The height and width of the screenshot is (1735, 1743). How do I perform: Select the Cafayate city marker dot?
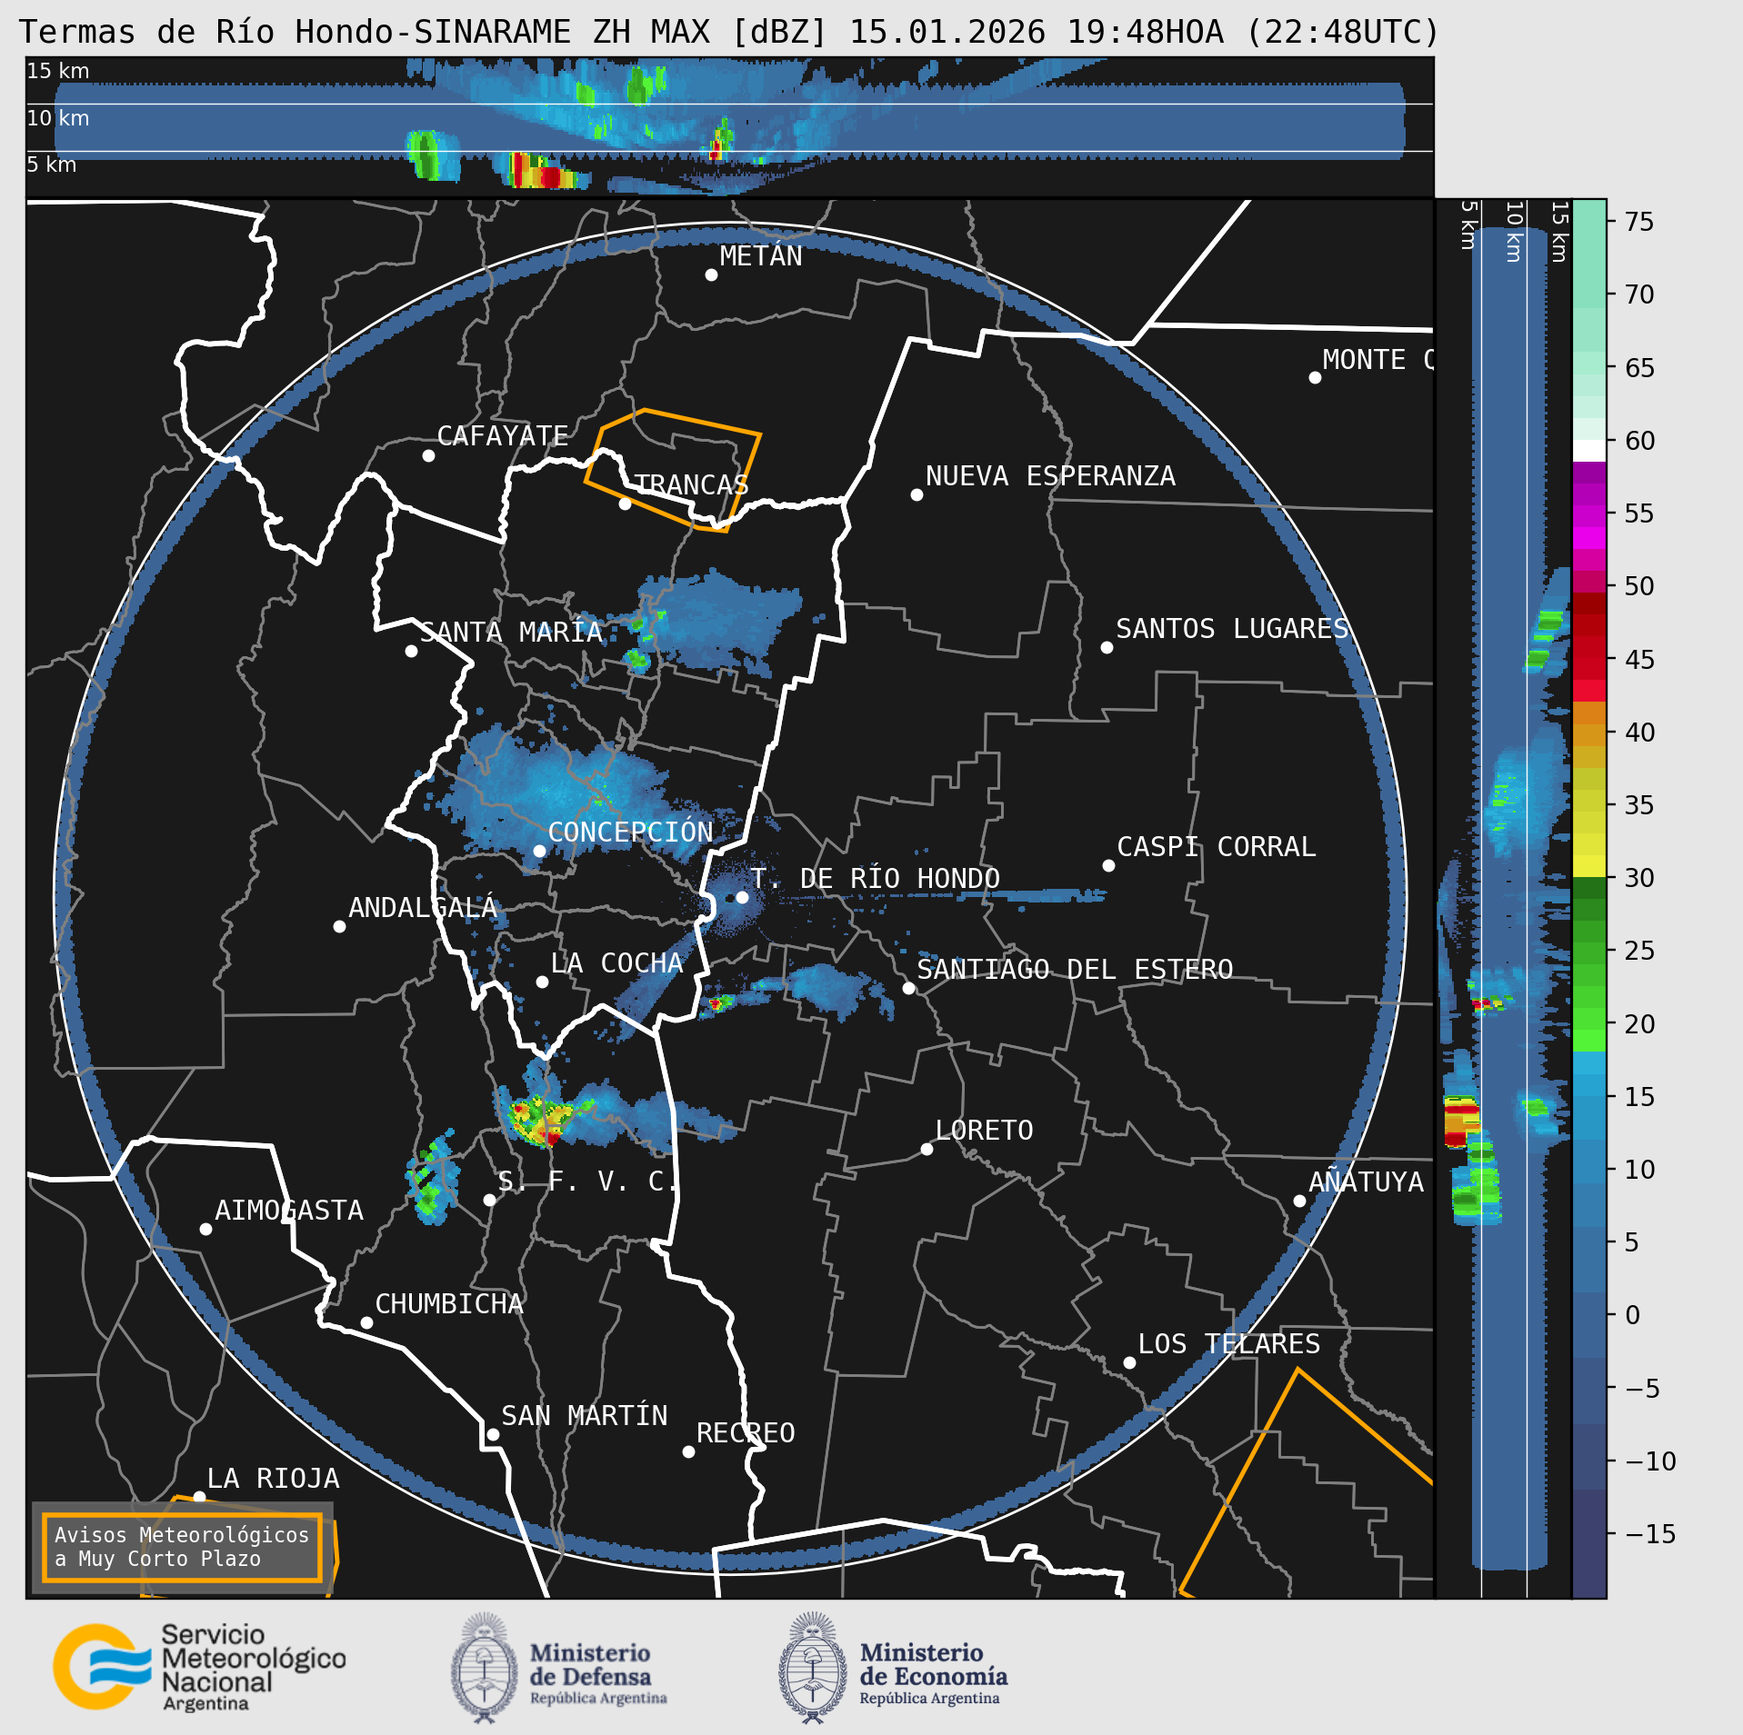tap(428, 455)
